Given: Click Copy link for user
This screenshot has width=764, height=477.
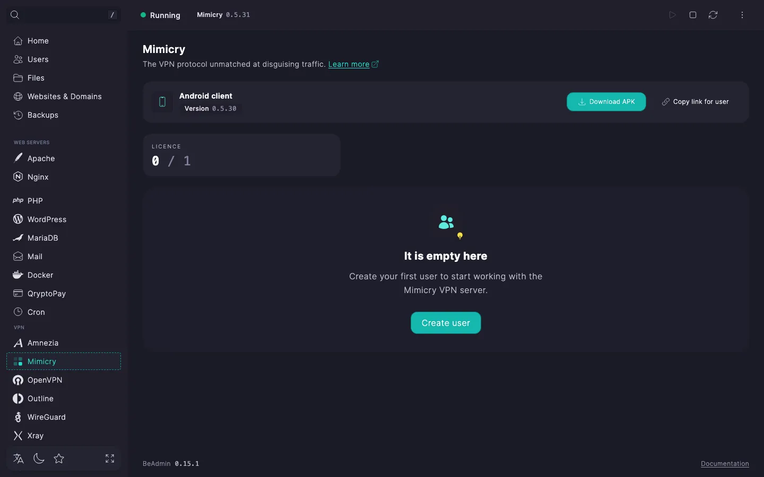Looking at the screenshot, I should pos(696,102).
